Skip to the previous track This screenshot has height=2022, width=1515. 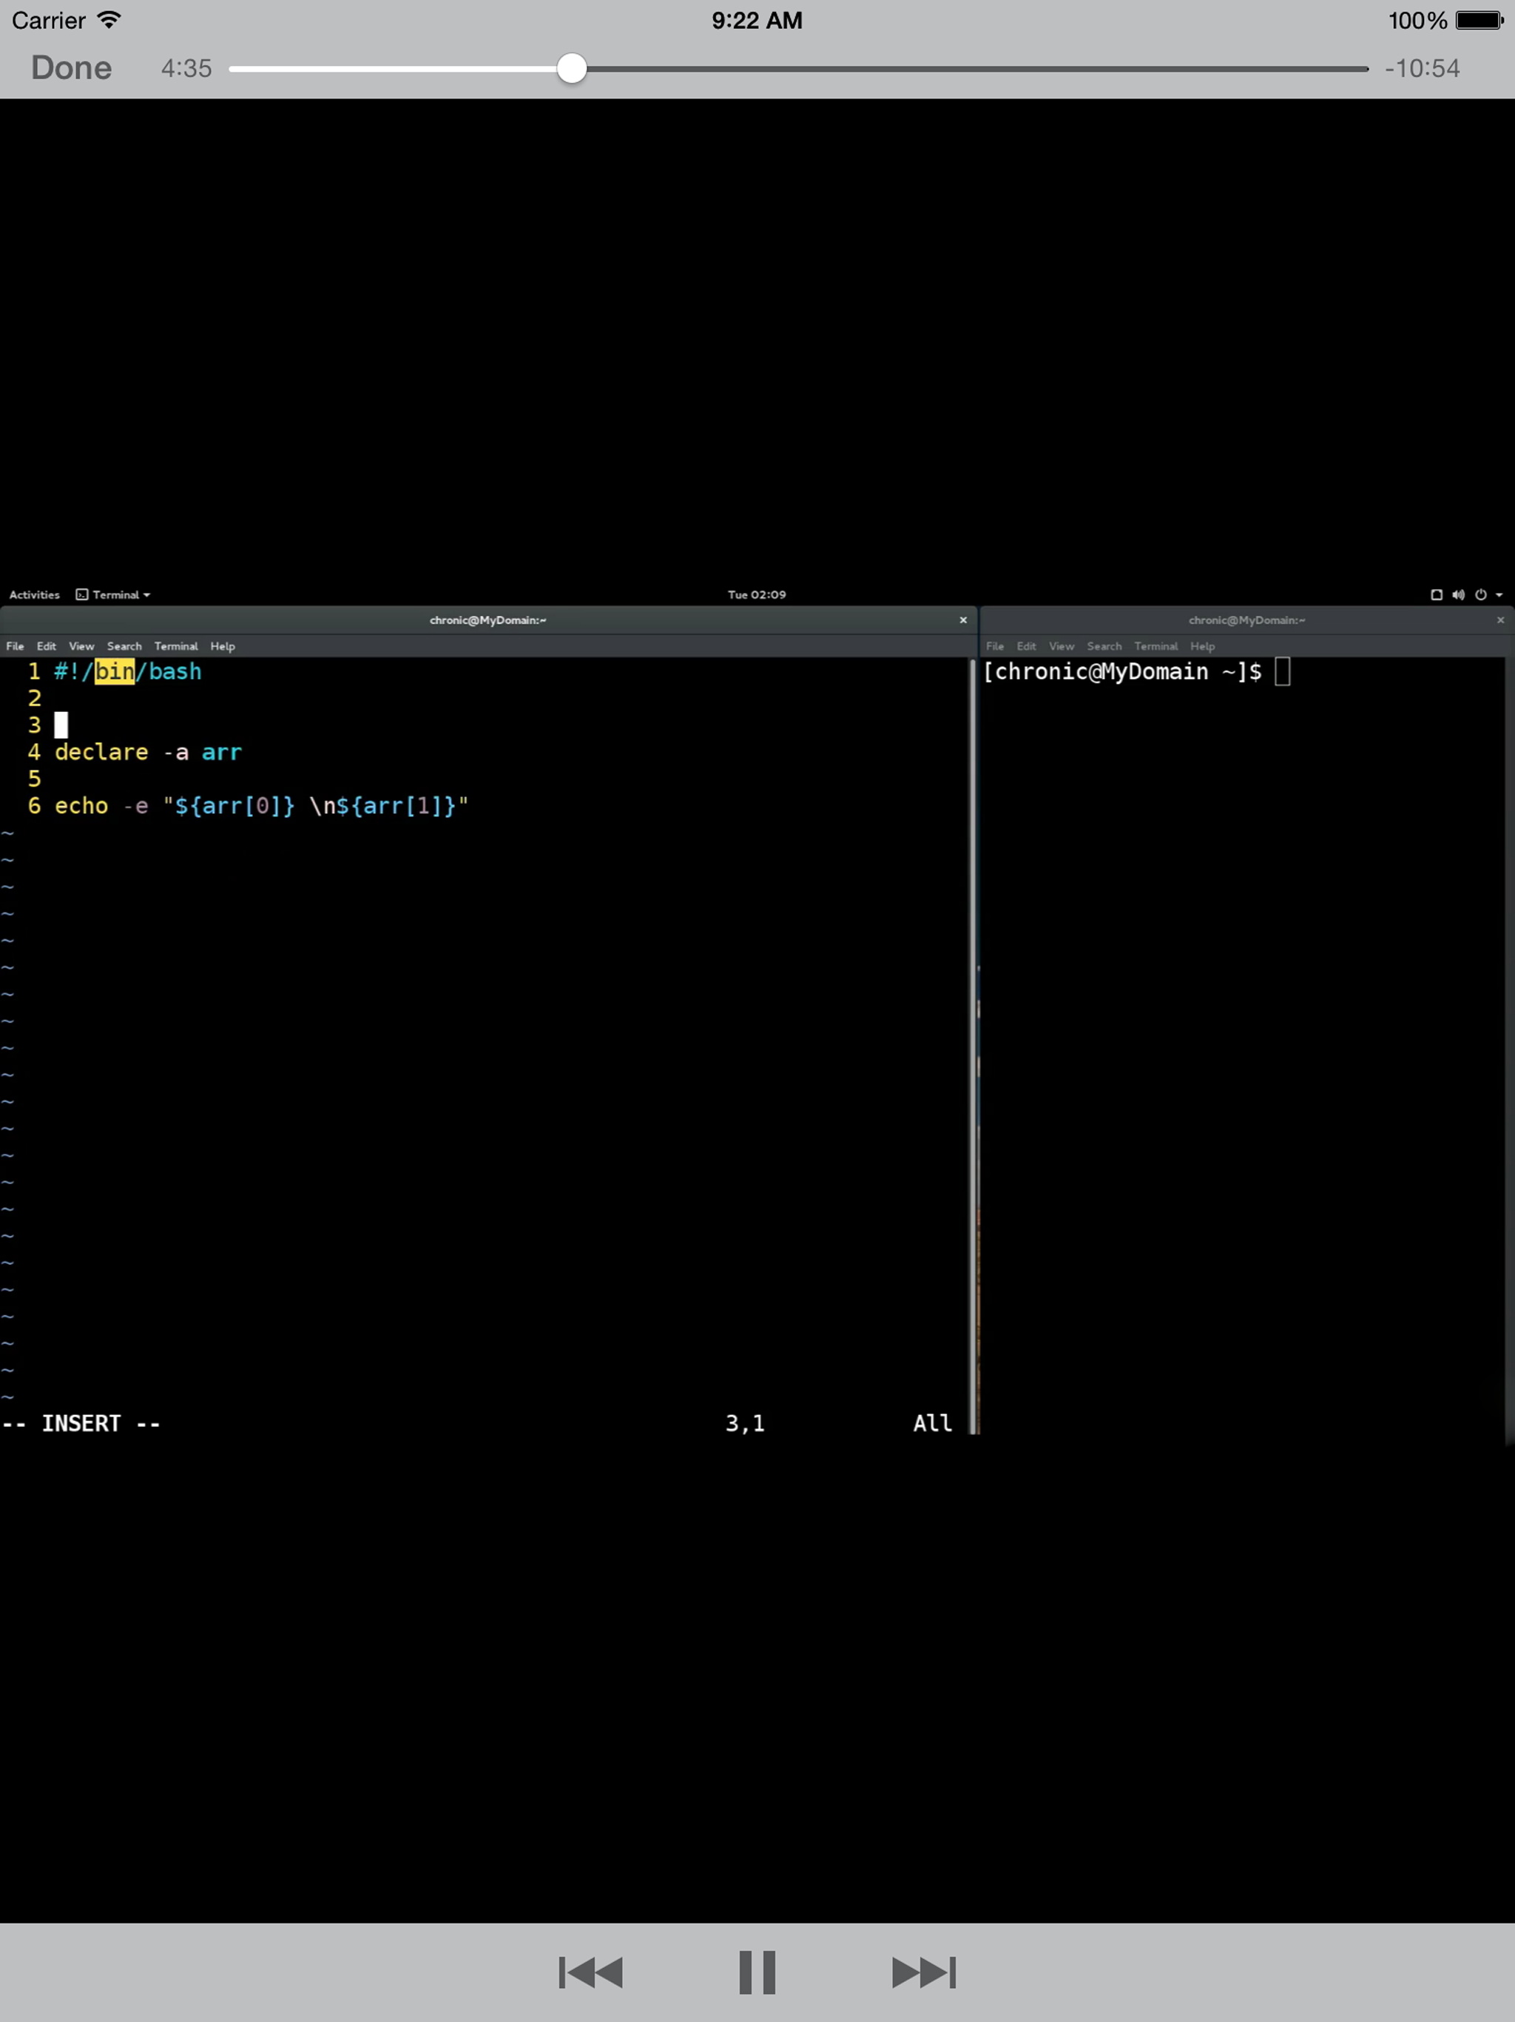coord(591,1972)
